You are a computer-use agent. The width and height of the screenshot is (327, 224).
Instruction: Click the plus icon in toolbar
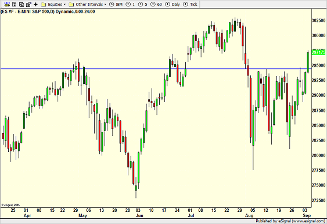click(35, 4)
